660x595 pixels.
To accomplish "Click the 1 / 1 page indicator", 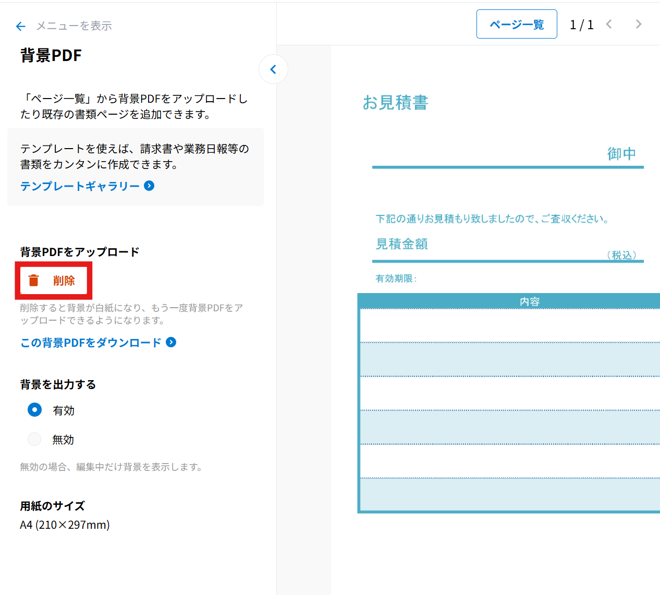I will coord(581,25).
